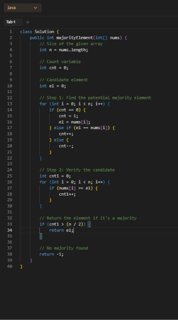Click line 13's for loop header
The width and height of the screenshot is (178, 320).
(x=75, y=104)
